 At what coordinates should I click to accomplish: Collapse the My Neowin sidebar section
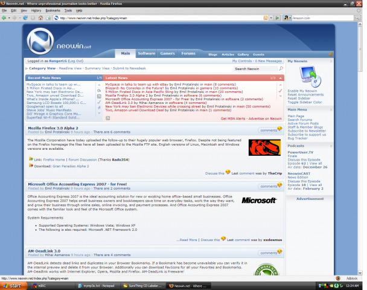click(331, 61)
